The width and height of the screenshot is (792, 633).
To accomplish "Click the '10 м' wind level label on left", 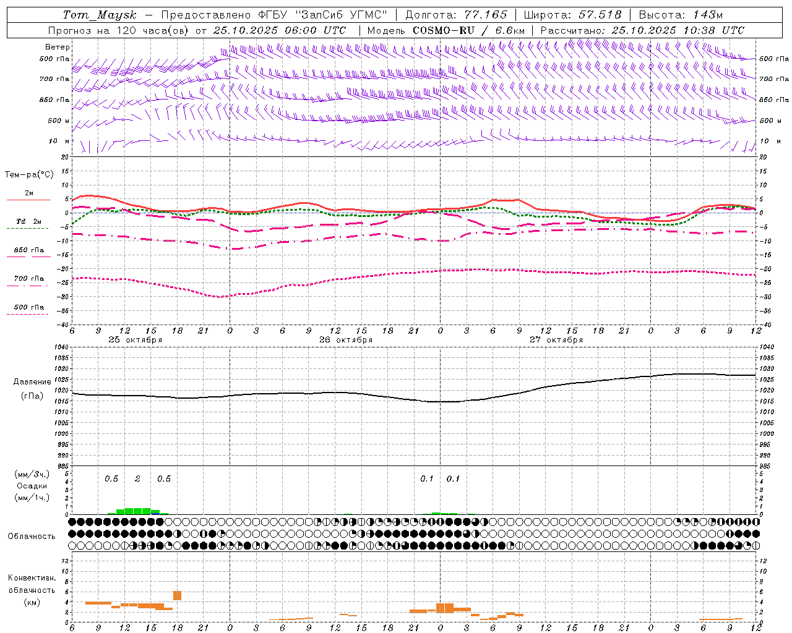I will (59, 142).
